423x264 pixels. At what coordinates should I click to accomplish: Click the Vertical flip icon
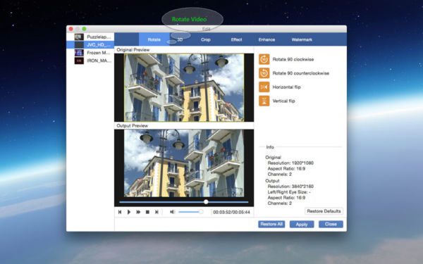pos(264,101)
